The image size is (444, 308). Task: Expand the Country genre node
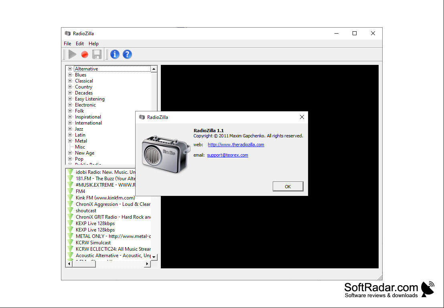pos(70,87)
